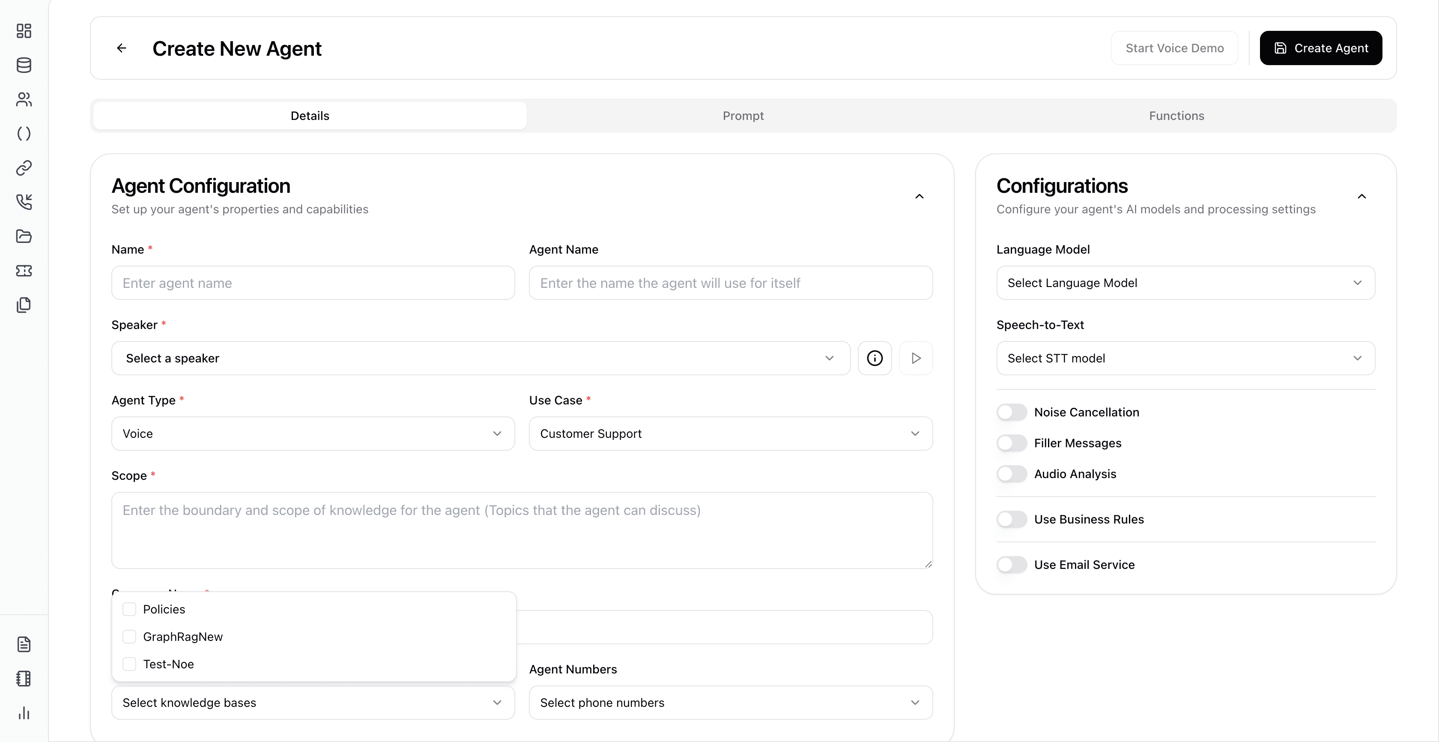
Task: Open the Use Case dropdown
Action: click(x=729, y=434)
